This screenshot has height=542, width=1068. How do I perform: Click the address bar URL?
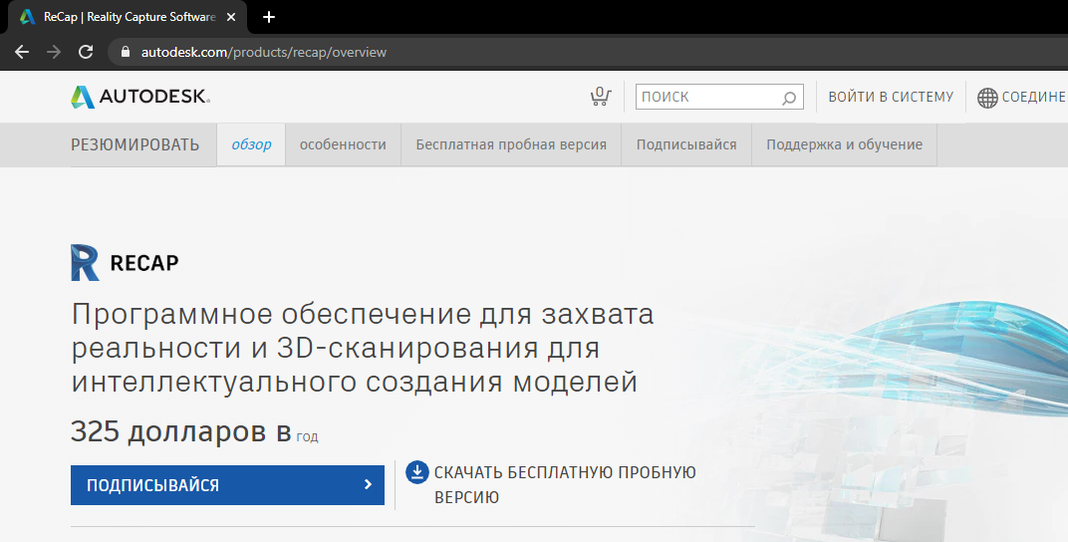click(x=264, y=52)
